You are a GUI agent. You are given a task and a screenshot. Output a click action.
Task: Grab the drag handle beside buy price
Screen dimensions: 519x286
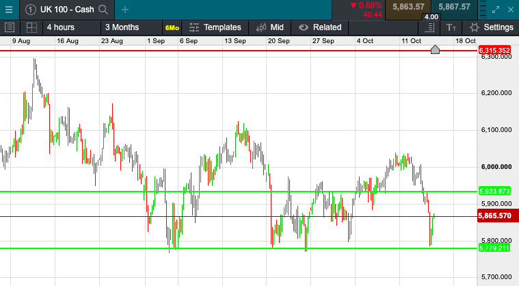(483, 10)
